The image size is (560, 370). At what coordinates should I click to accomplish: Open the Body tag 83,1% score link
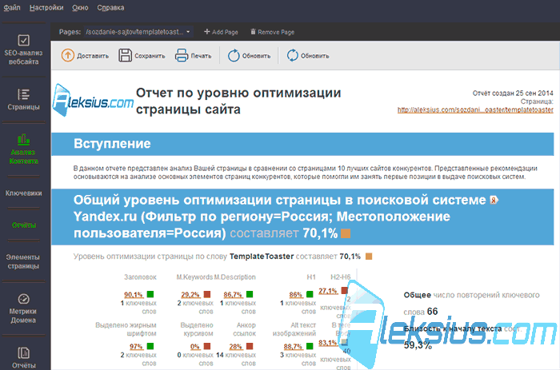click(328, 343)
